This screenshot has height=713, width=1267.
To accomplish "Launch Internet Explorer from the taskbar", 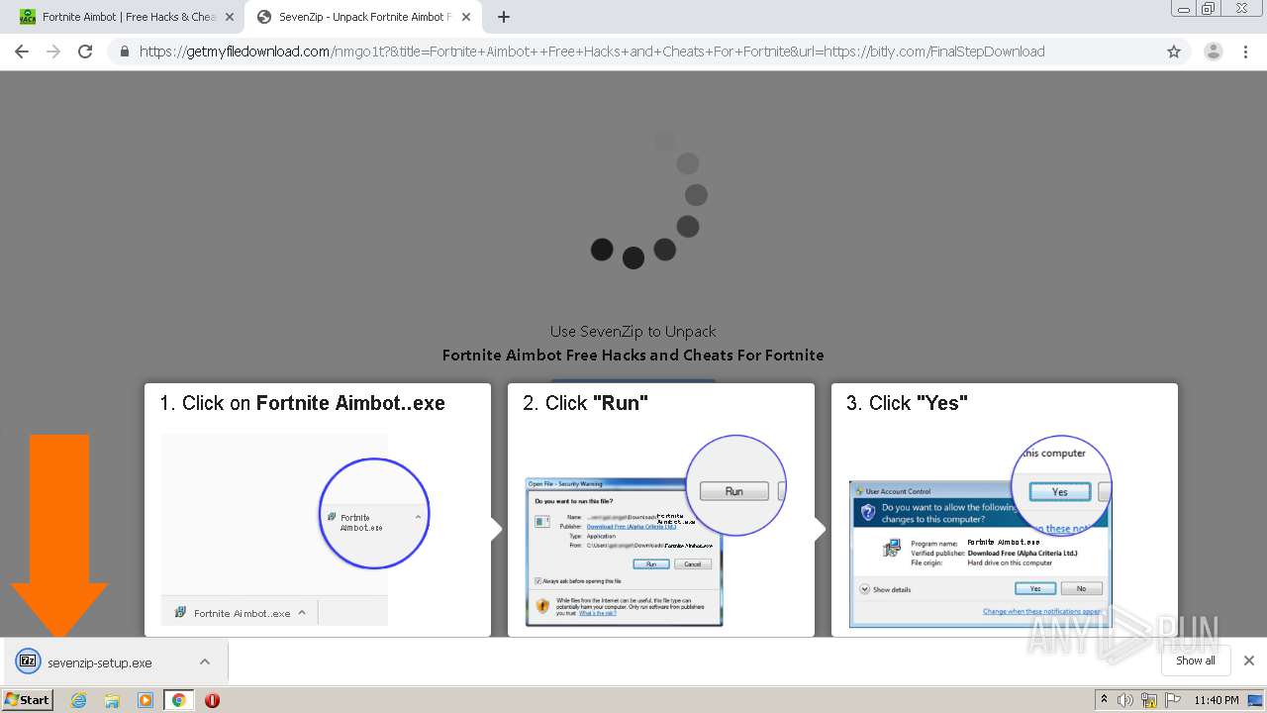I will (79, 700).
